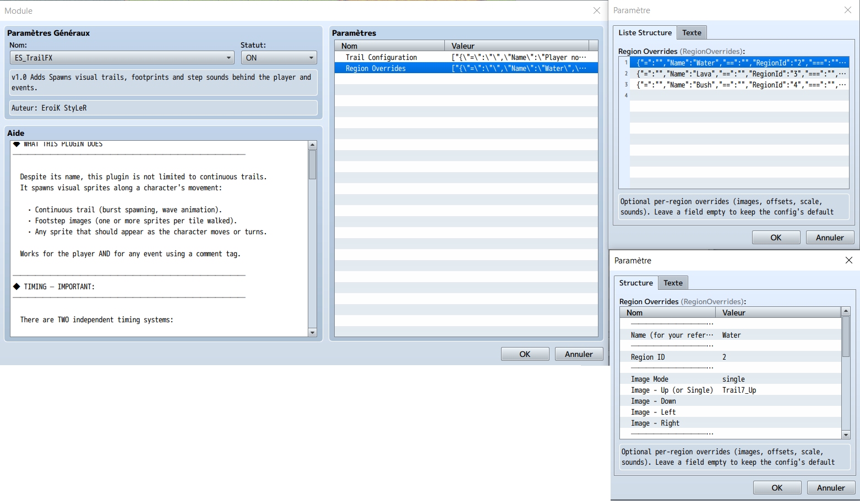Select the Image - Left row

731,412
